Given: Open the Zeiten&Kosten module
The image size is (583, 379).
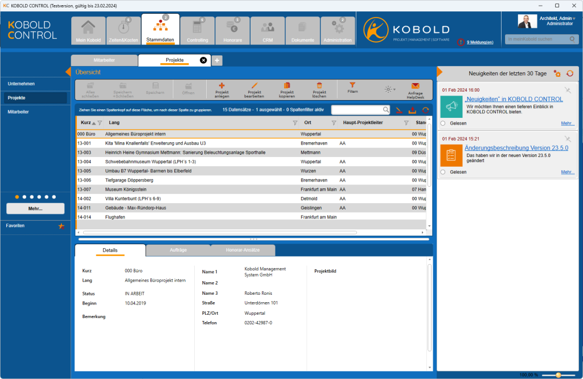Looking at the screenshot, I should pos(124,31).
